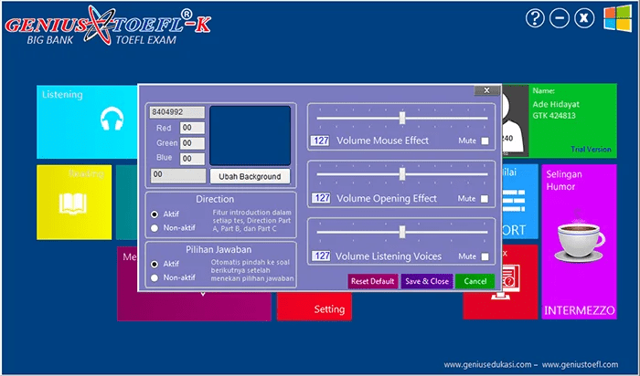
Task: Click the Trial Version link
Action: coord(591,150)
